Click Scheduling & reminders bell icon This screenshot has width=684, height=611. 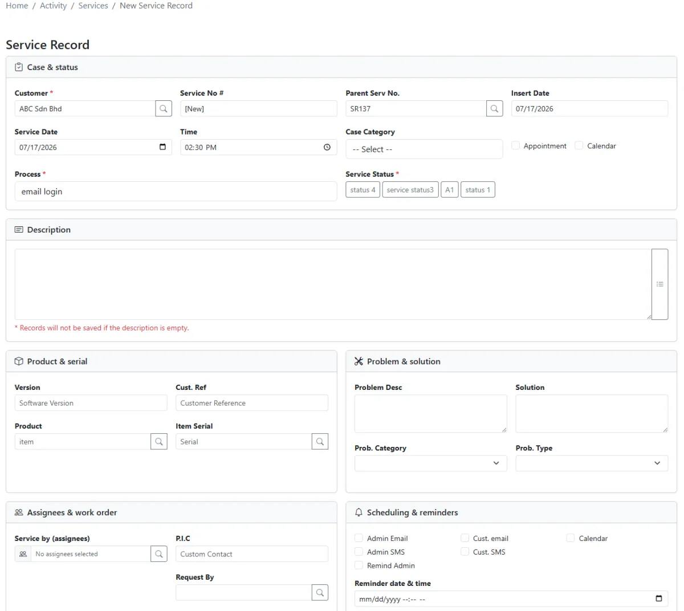[x=359, y=512]
